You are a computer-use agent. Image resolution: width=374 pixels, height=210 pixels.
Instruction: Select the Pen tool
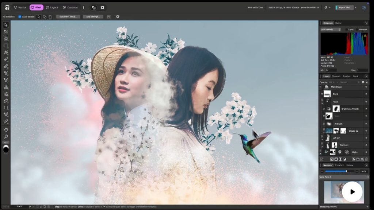click(6, 101)
